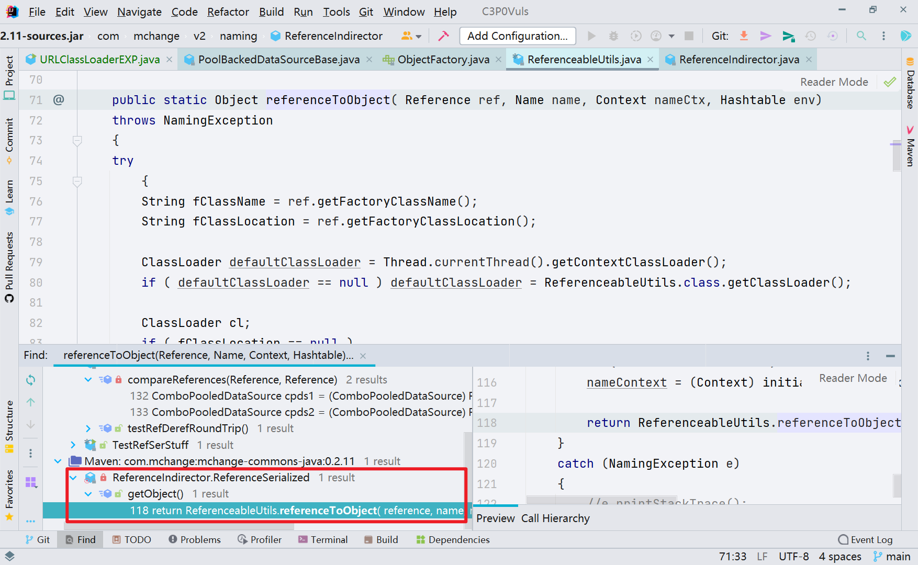This screenshot has width=918, height=565.
Task: Toggle Reader Mode in the editor
Action: [834, 82]
